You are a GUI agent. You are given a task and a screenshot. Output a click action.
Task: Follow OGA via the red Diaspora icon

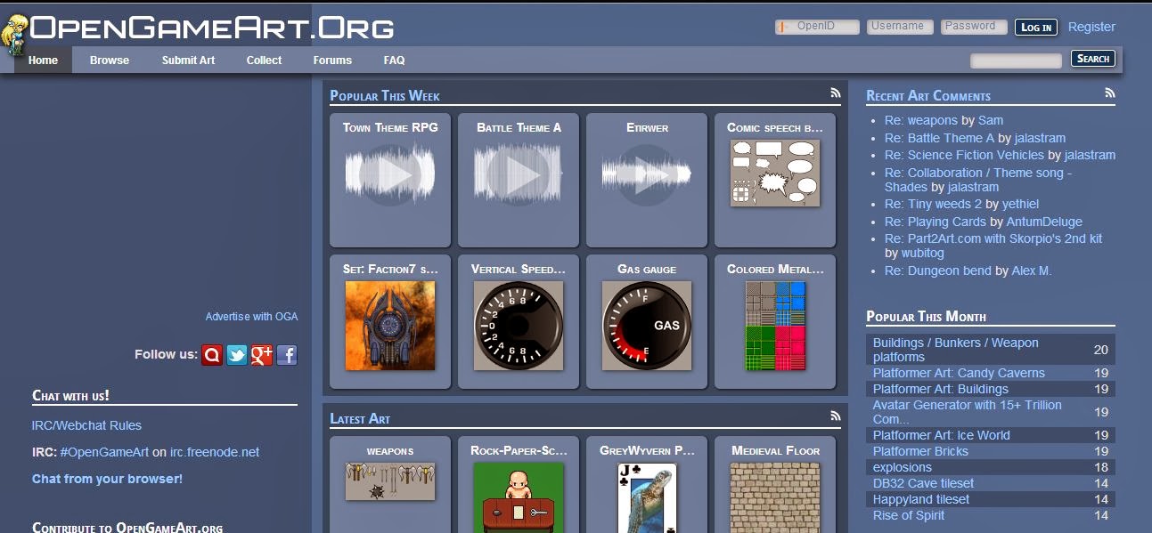pyautogui.click(x=212, y=355)
